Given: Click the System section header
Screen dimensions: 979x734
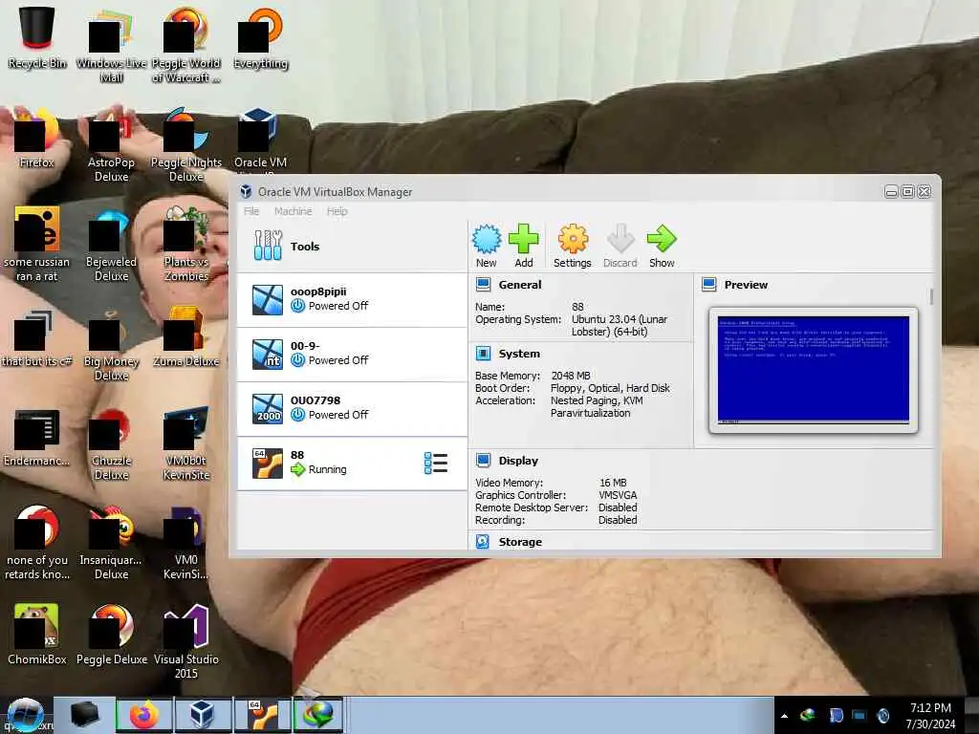Looking at the screenshot, I should click(x=519, y=354).
